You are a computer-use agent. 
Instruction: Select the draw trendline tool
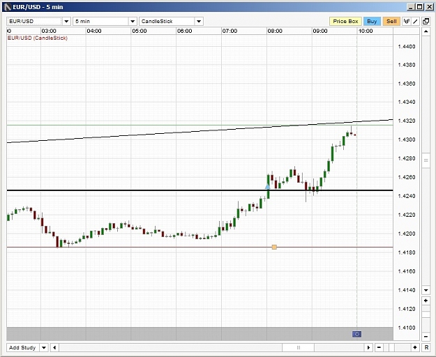415,21
